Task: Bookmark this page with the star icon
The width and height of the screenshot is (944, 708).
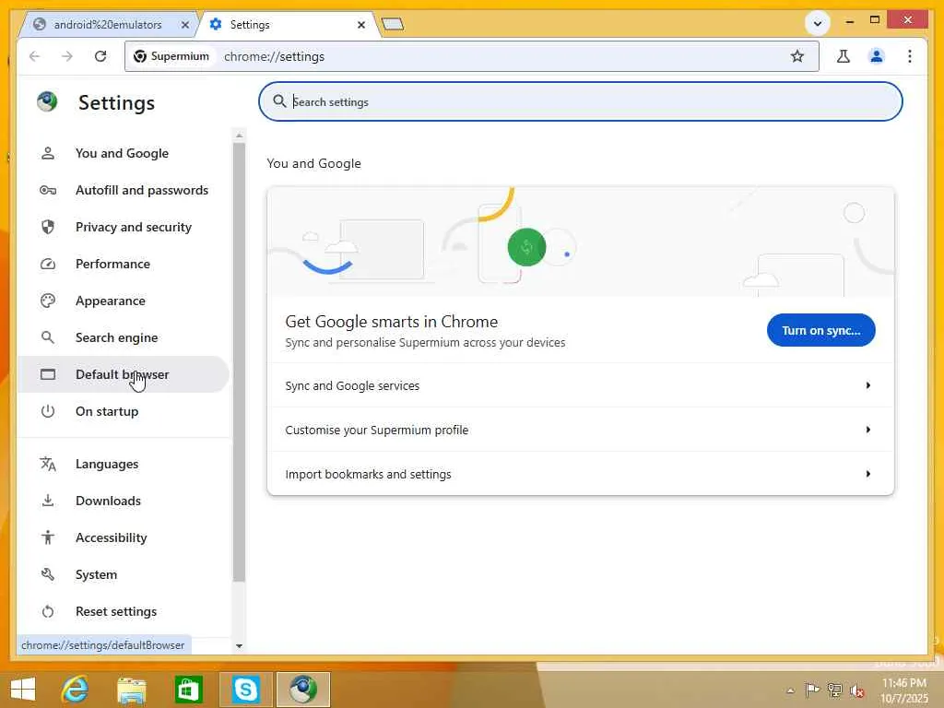Action: (797, 56)
